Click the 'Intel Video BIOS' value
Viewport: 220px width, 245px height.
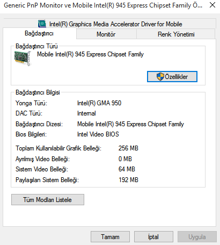pos(98,134)
